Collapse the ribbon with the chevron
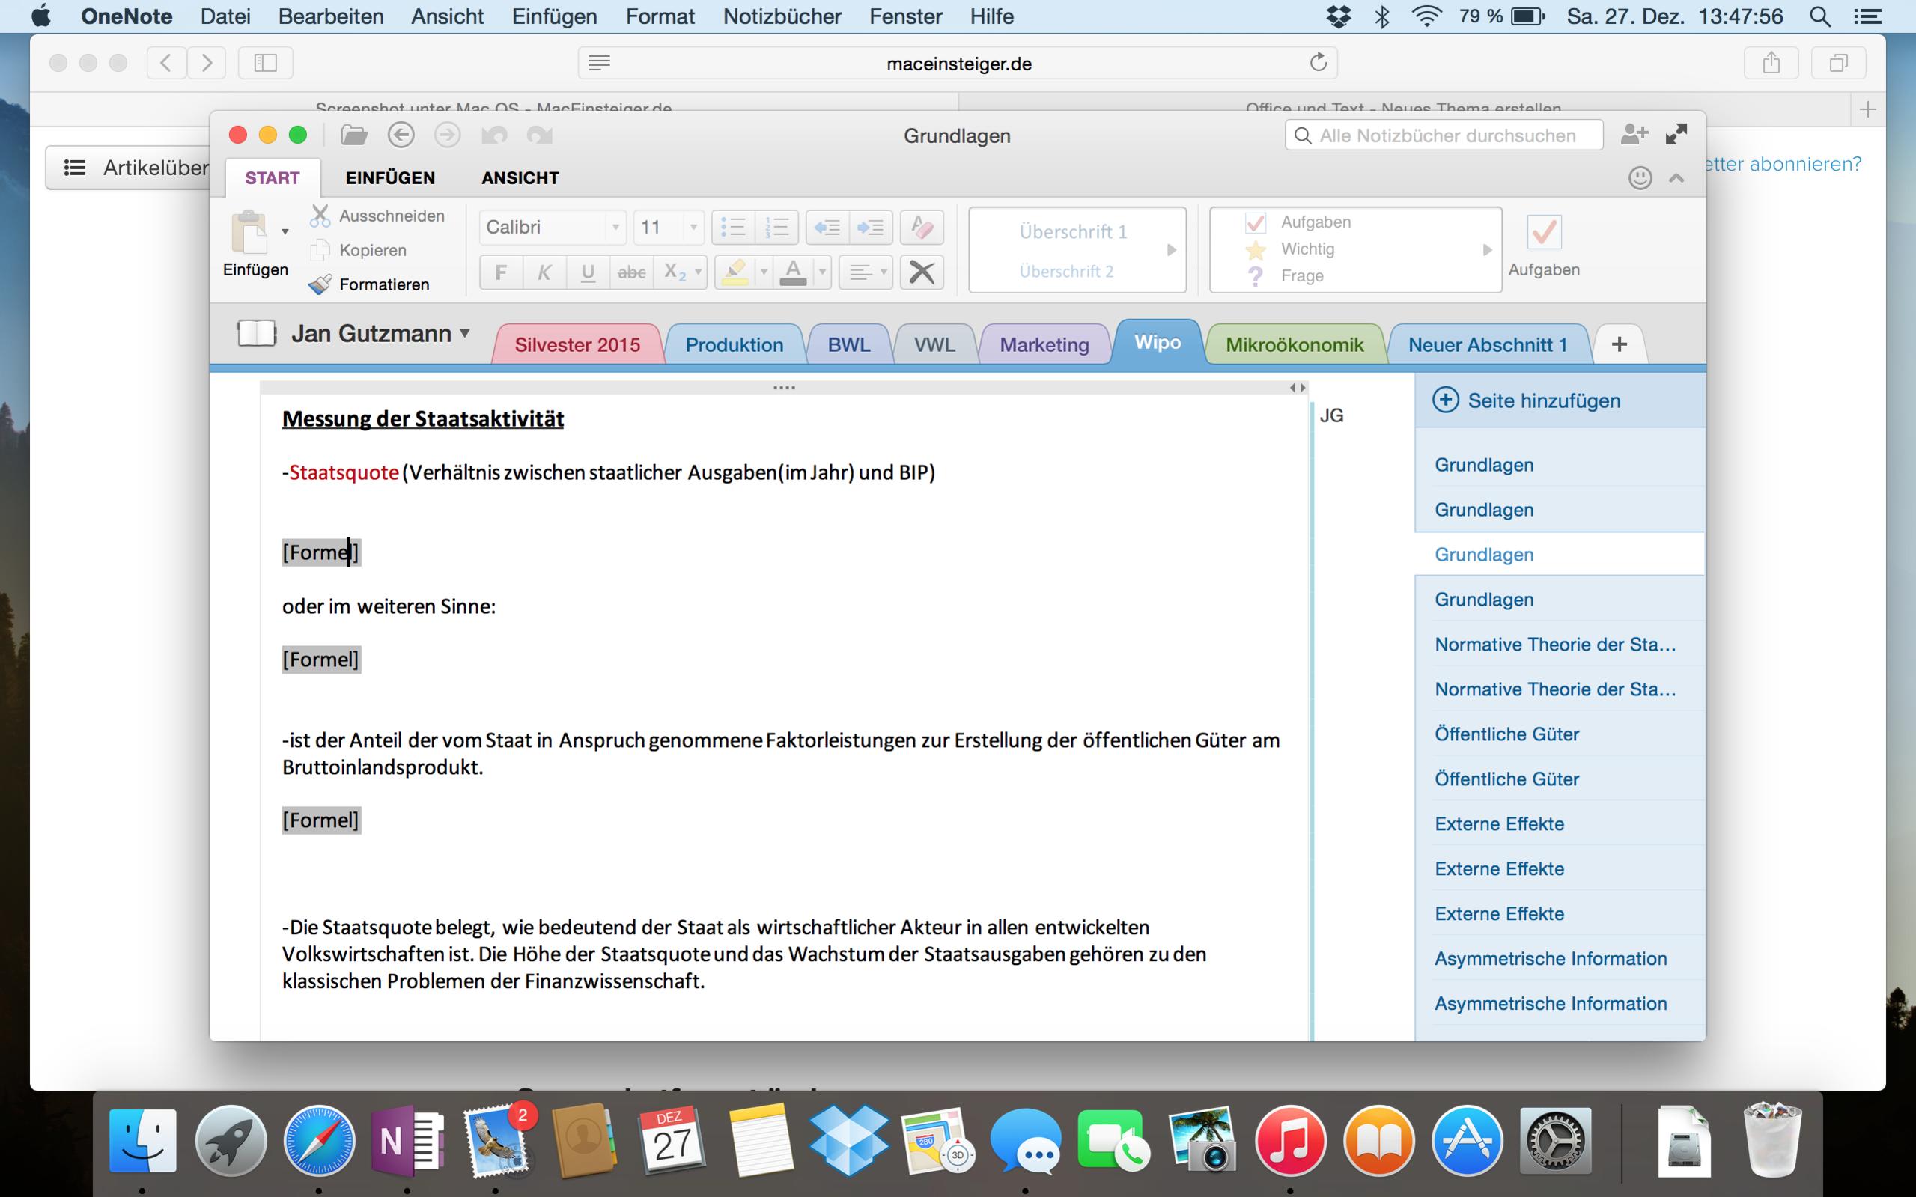 [1676, 178]
